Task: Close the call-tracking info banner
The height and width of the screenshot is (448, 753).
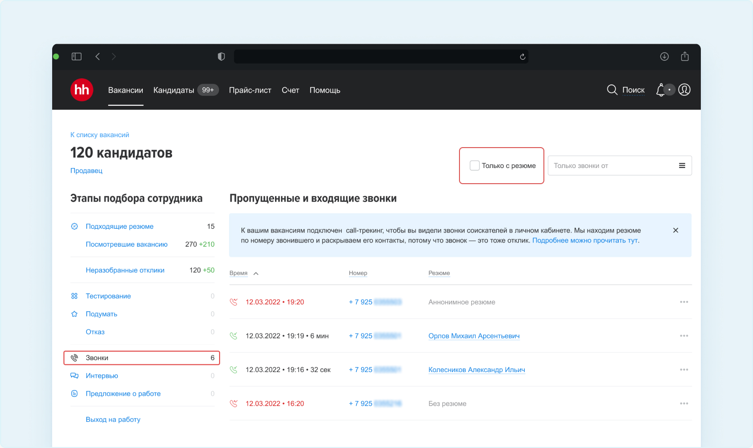Action: [x=676, y=230]
